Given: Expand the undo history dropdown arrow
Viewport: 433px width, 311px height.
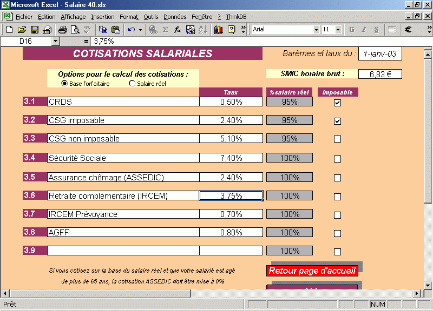Looking at the screenshot, I should coord(140,30).
